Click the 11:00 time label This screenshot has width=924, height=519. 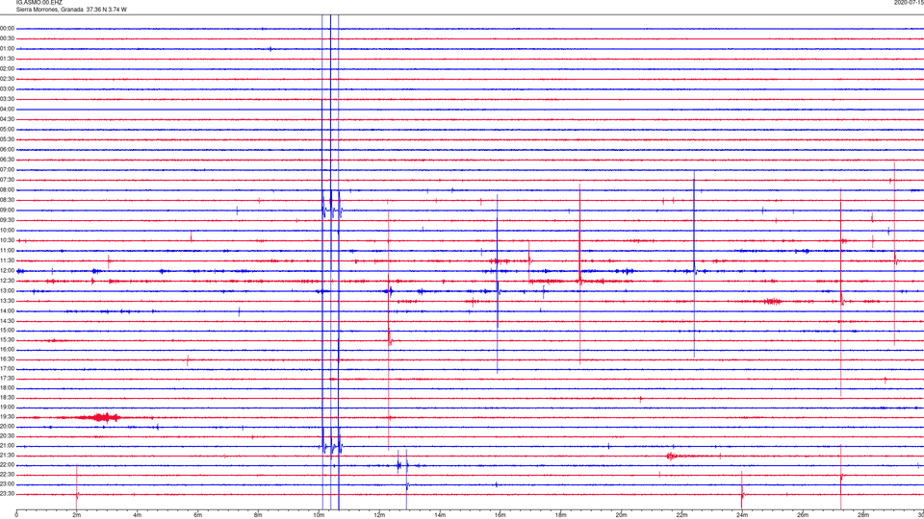[x=8, y=251]
